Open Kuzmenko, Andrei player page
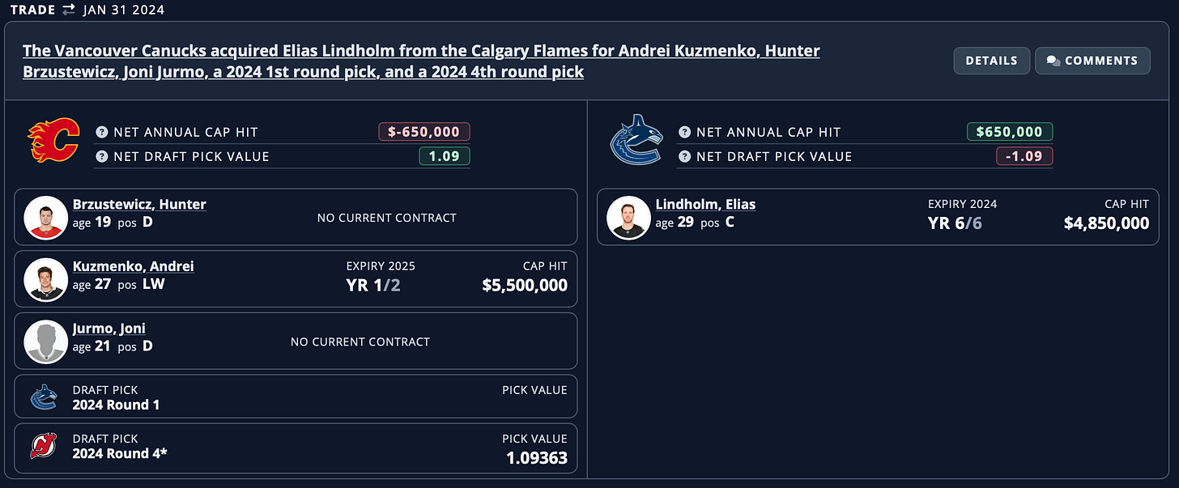This screenshot has height=488, width=1179. pyautogui.click(x=134, y=266)
